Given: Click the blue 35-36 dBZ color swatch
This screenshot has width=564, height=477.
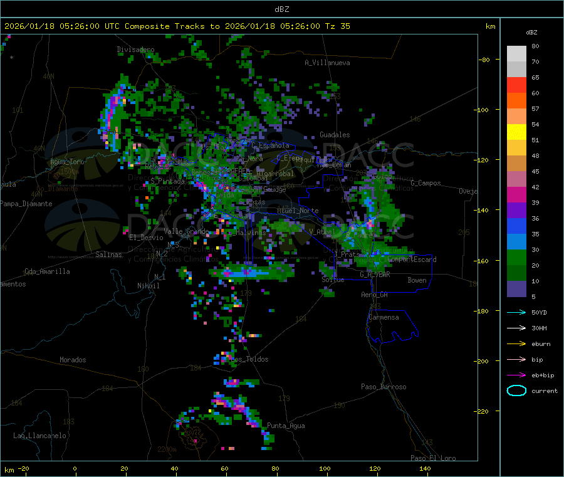Looking at the screenshot, I should pyautogui.click(x=516, y=226).
